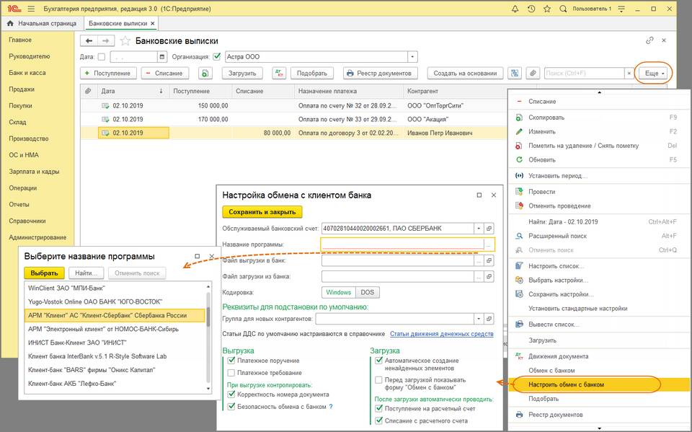Screen dimensions: 692x432
Task: Toggle the Дата filter checkbox
Action: (x=102, y=56)
